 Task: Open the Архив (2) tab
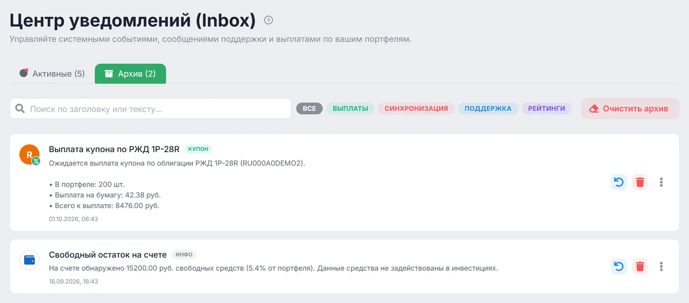click(x=130, y=74)
